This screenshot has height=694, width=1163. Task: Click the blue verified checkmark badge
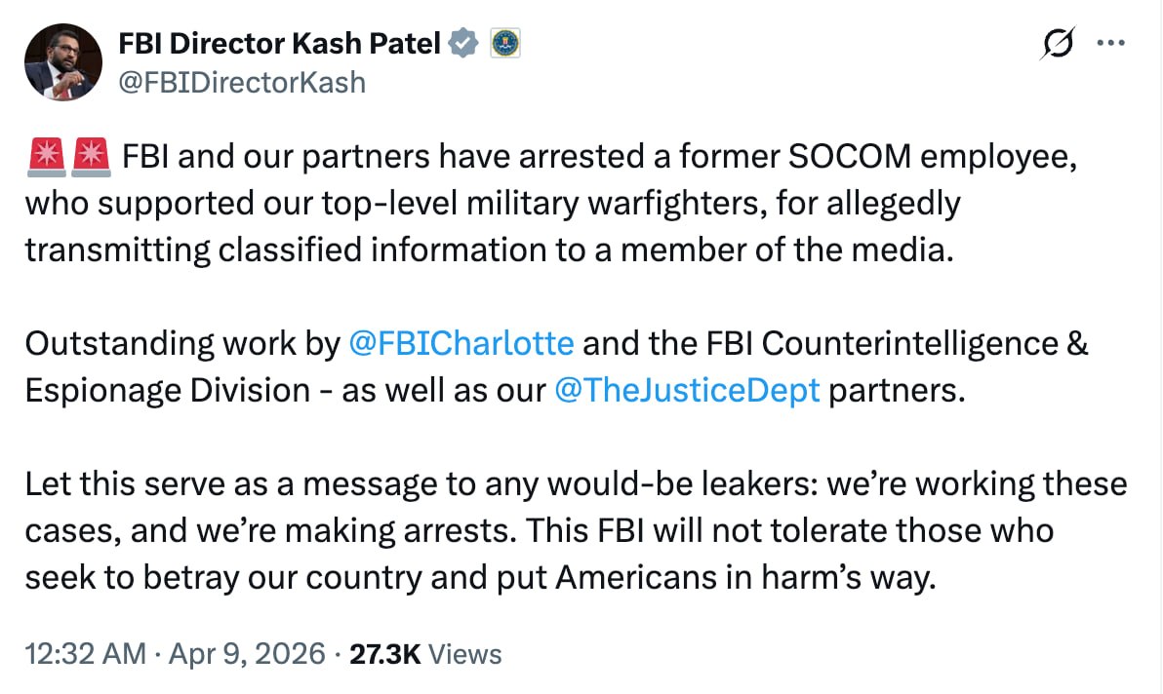click(x=463, y=43)
